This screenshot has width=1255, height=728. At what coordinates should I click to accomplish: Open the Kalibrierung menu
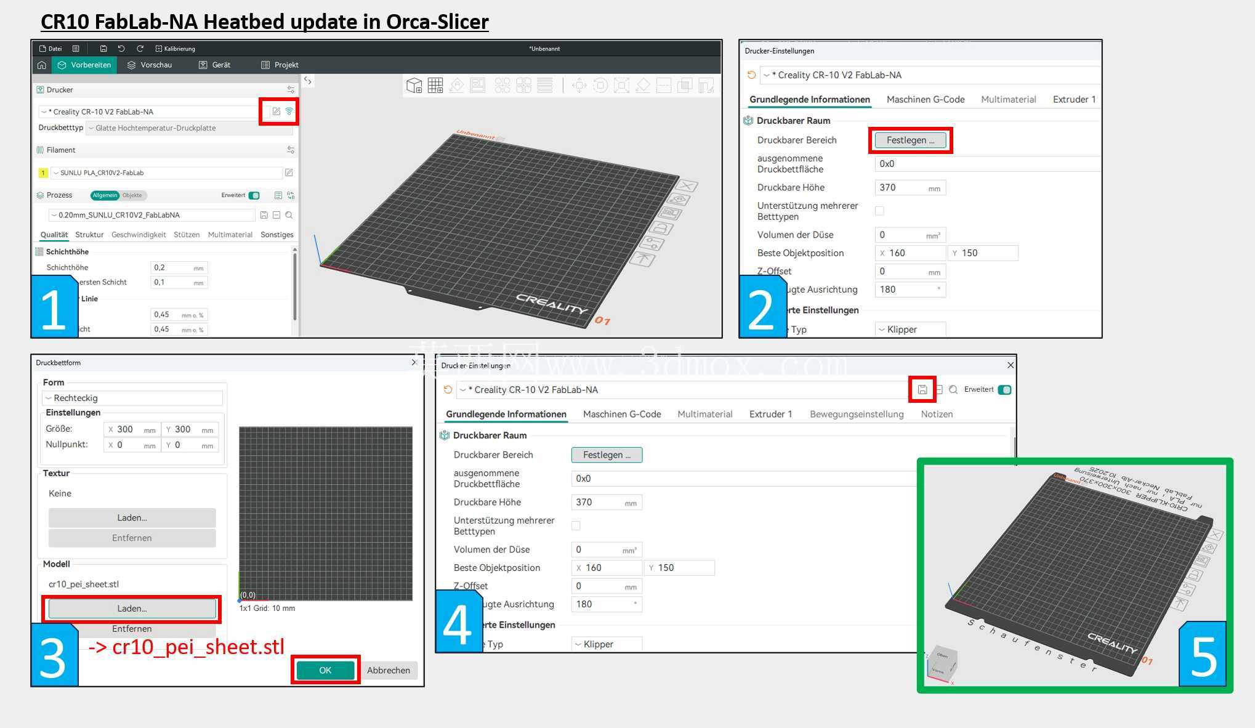[176, 49]
